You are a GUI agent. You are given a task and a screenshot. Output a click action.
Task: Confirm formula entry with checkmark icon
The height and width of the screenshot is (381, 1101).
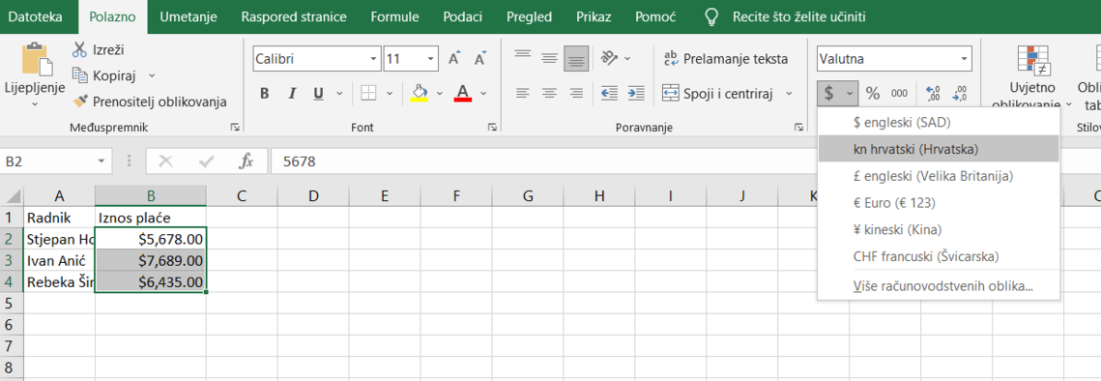[207, 161]
